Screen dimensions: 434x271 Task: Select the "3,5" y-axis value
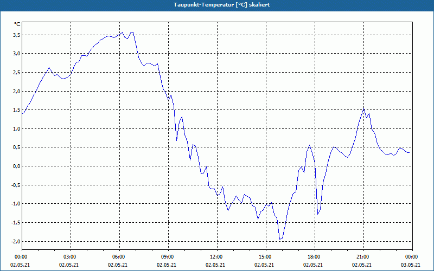(17, 35)
